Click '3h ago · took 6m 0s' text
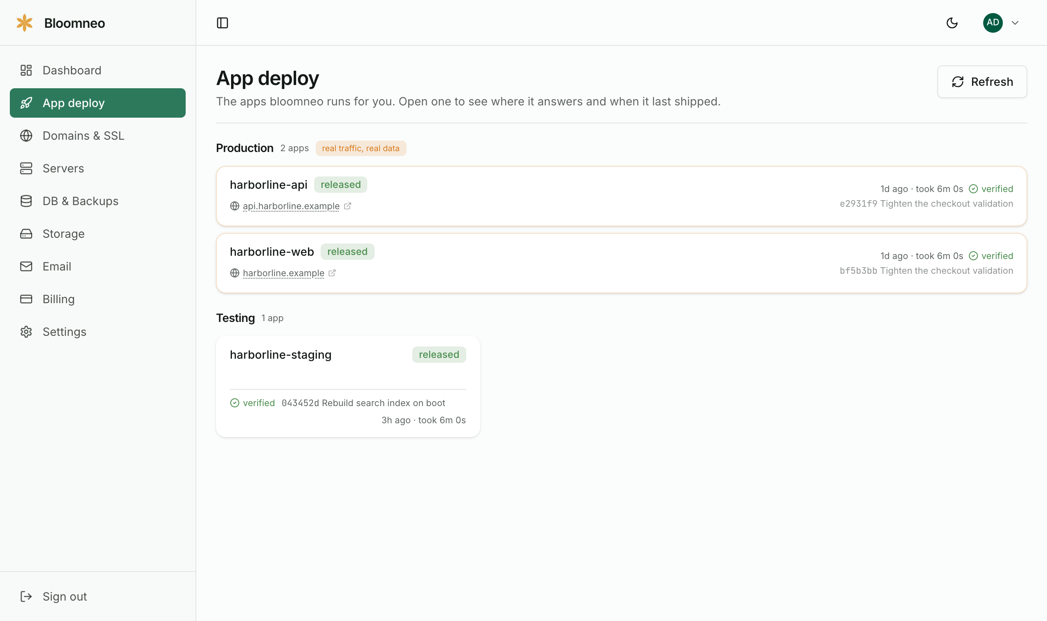This screenshot has width=1047, height=621. click(x=423, y=420)
